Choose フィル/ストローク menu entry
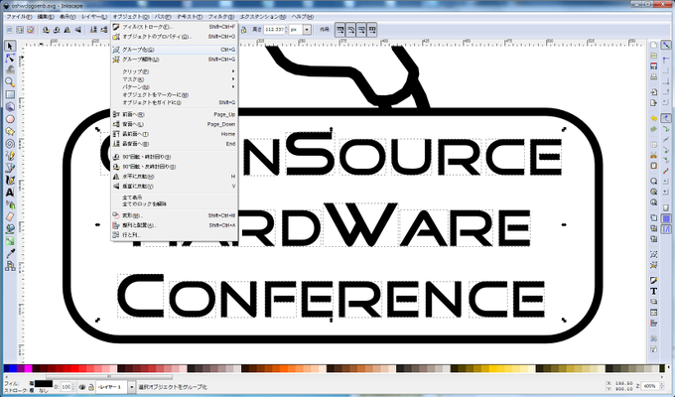 coord(174,27)
